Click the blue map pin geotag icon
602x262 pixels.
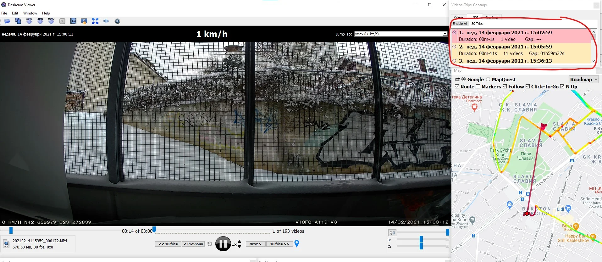point(296,243)
